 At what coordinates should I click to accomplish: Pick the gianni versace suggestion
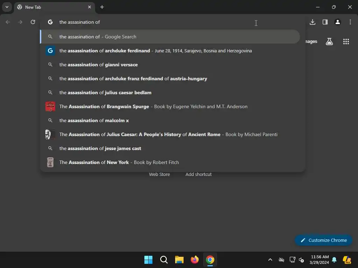point(170,65)
